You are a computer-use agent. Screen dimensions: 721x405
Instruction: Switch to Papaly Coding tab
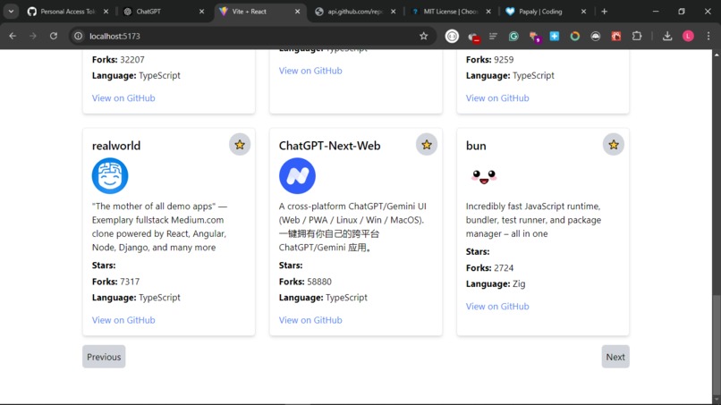pyautogui.click(x=546, y=12)
